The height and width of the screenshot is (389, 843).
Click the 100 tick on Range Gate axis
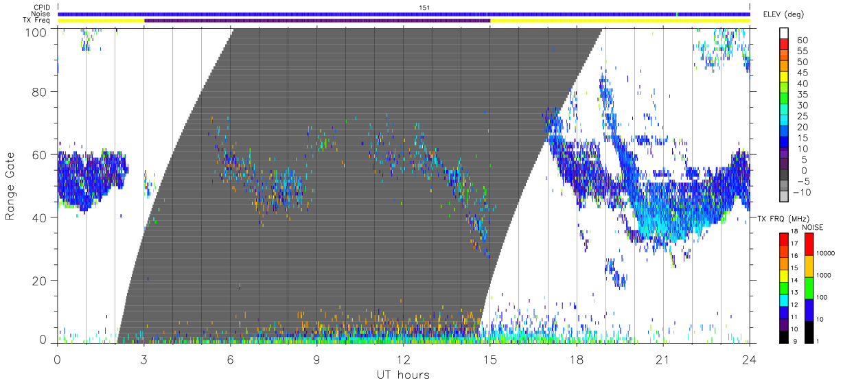pyautogui.click(x=37, y=32)
